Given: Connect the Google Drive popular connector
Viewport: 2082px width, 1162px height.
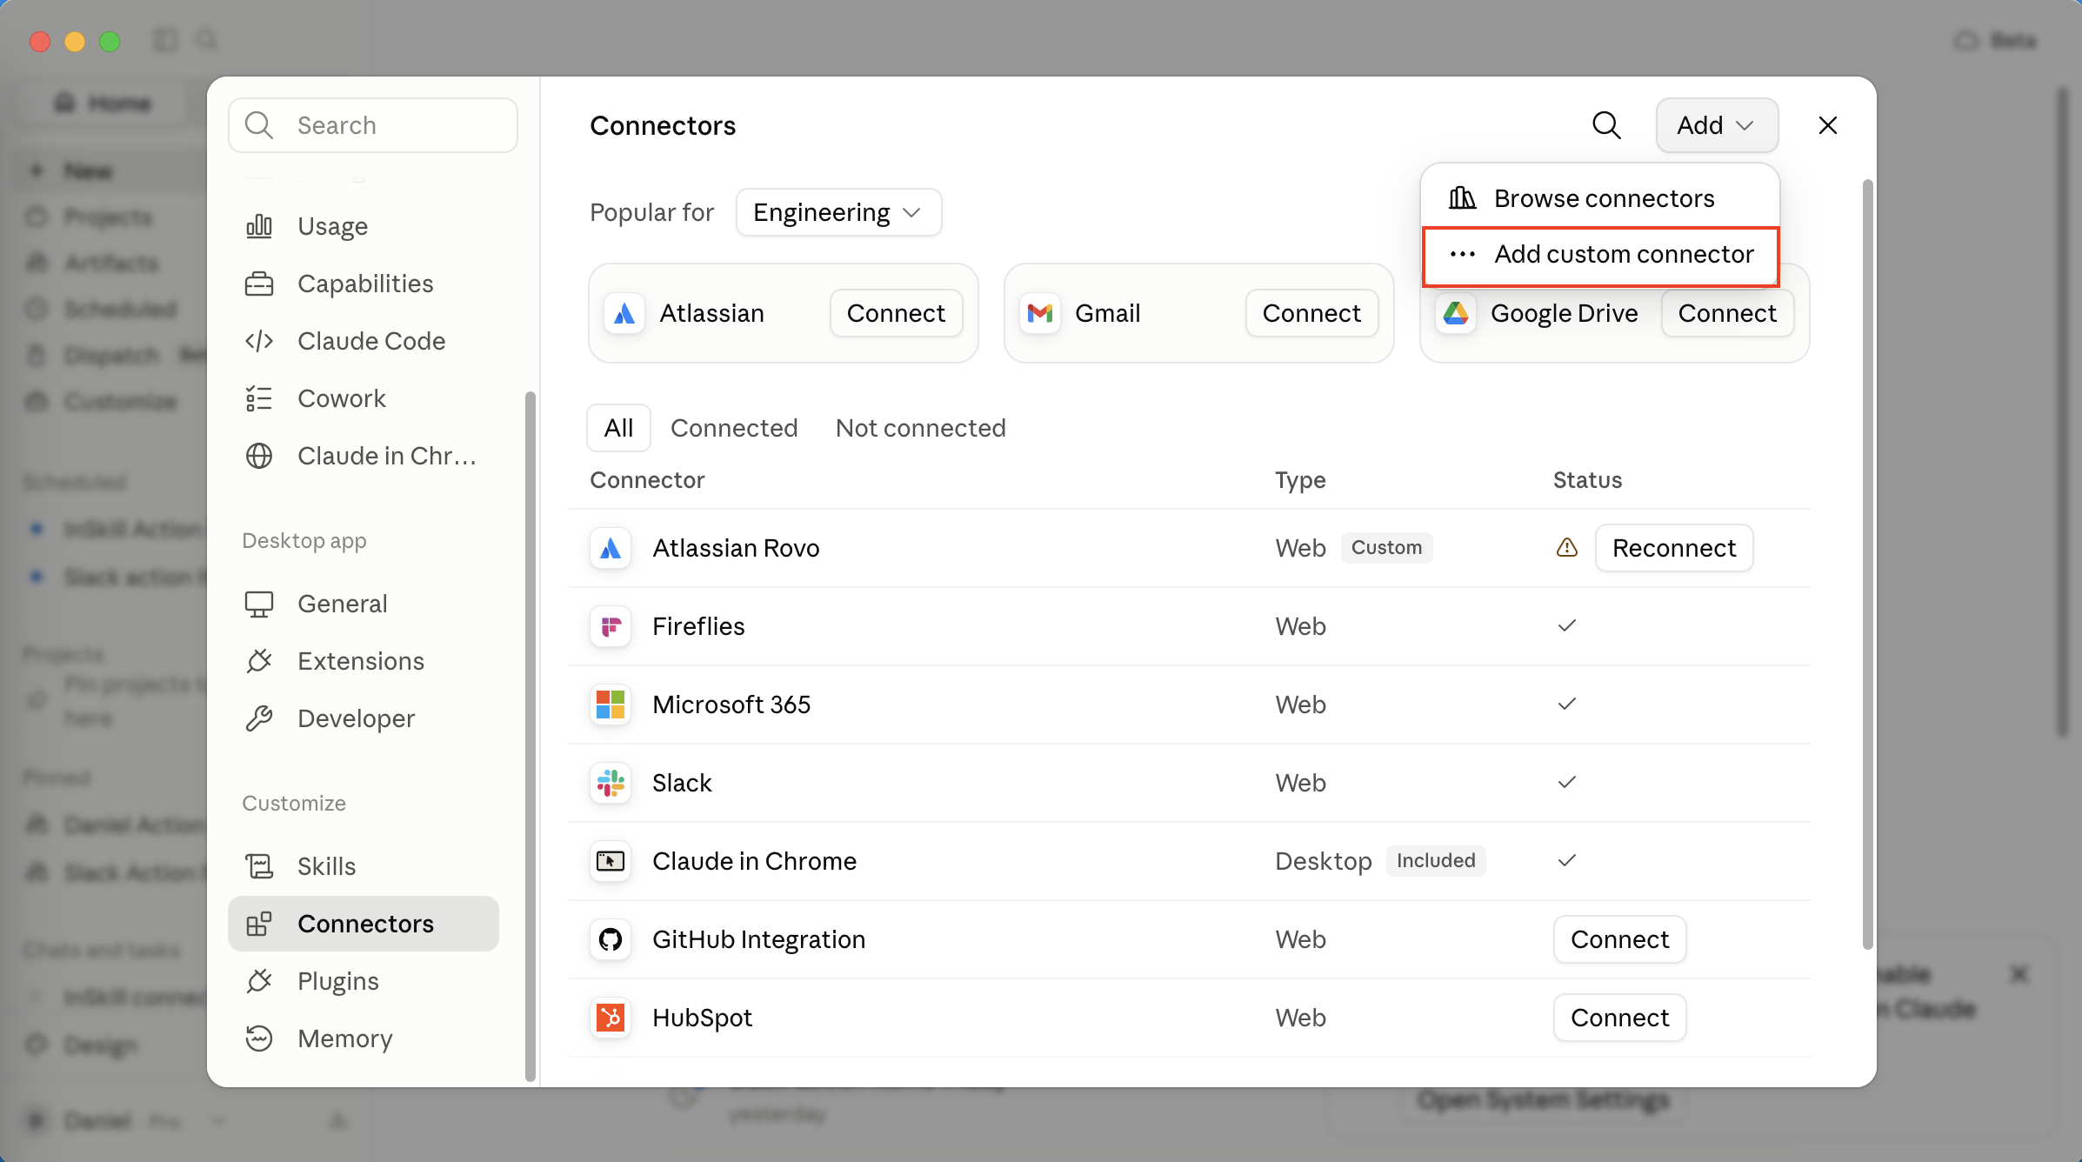Looking at the screenshot, I should click(x=1727, y=313).
